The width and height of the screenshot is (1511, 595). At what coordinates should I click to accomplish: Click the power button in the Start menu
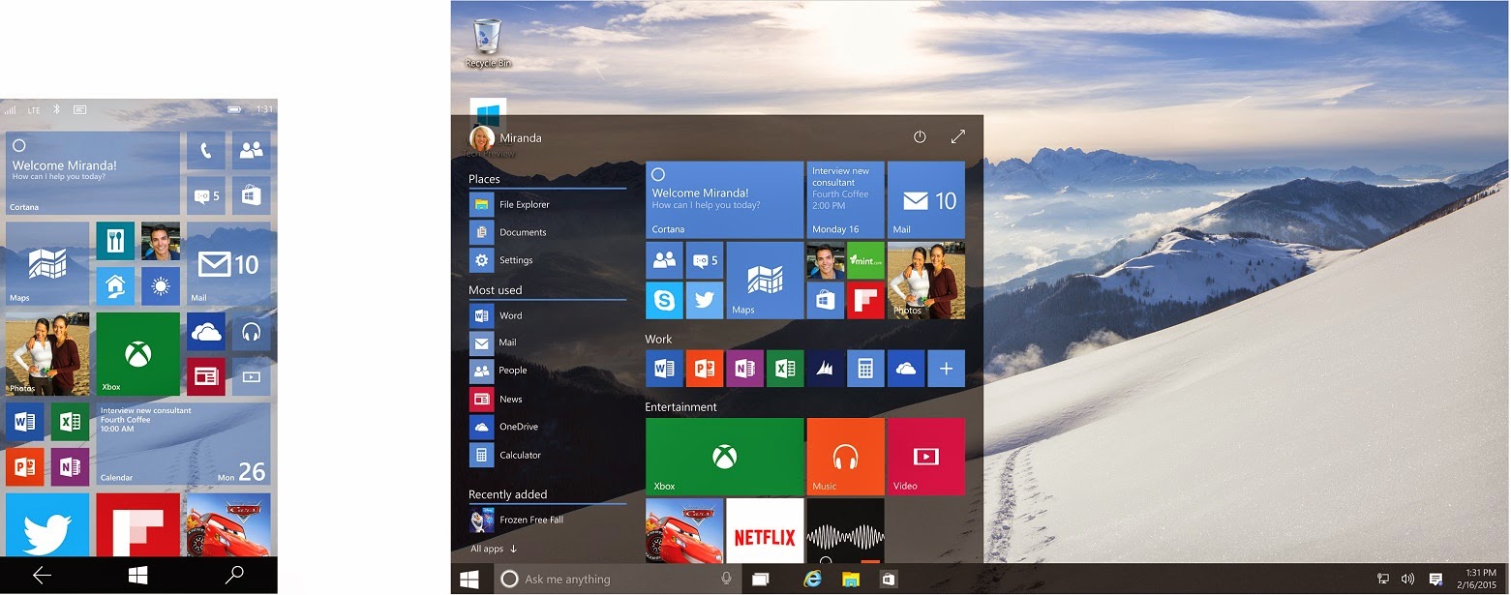(920, 137)
